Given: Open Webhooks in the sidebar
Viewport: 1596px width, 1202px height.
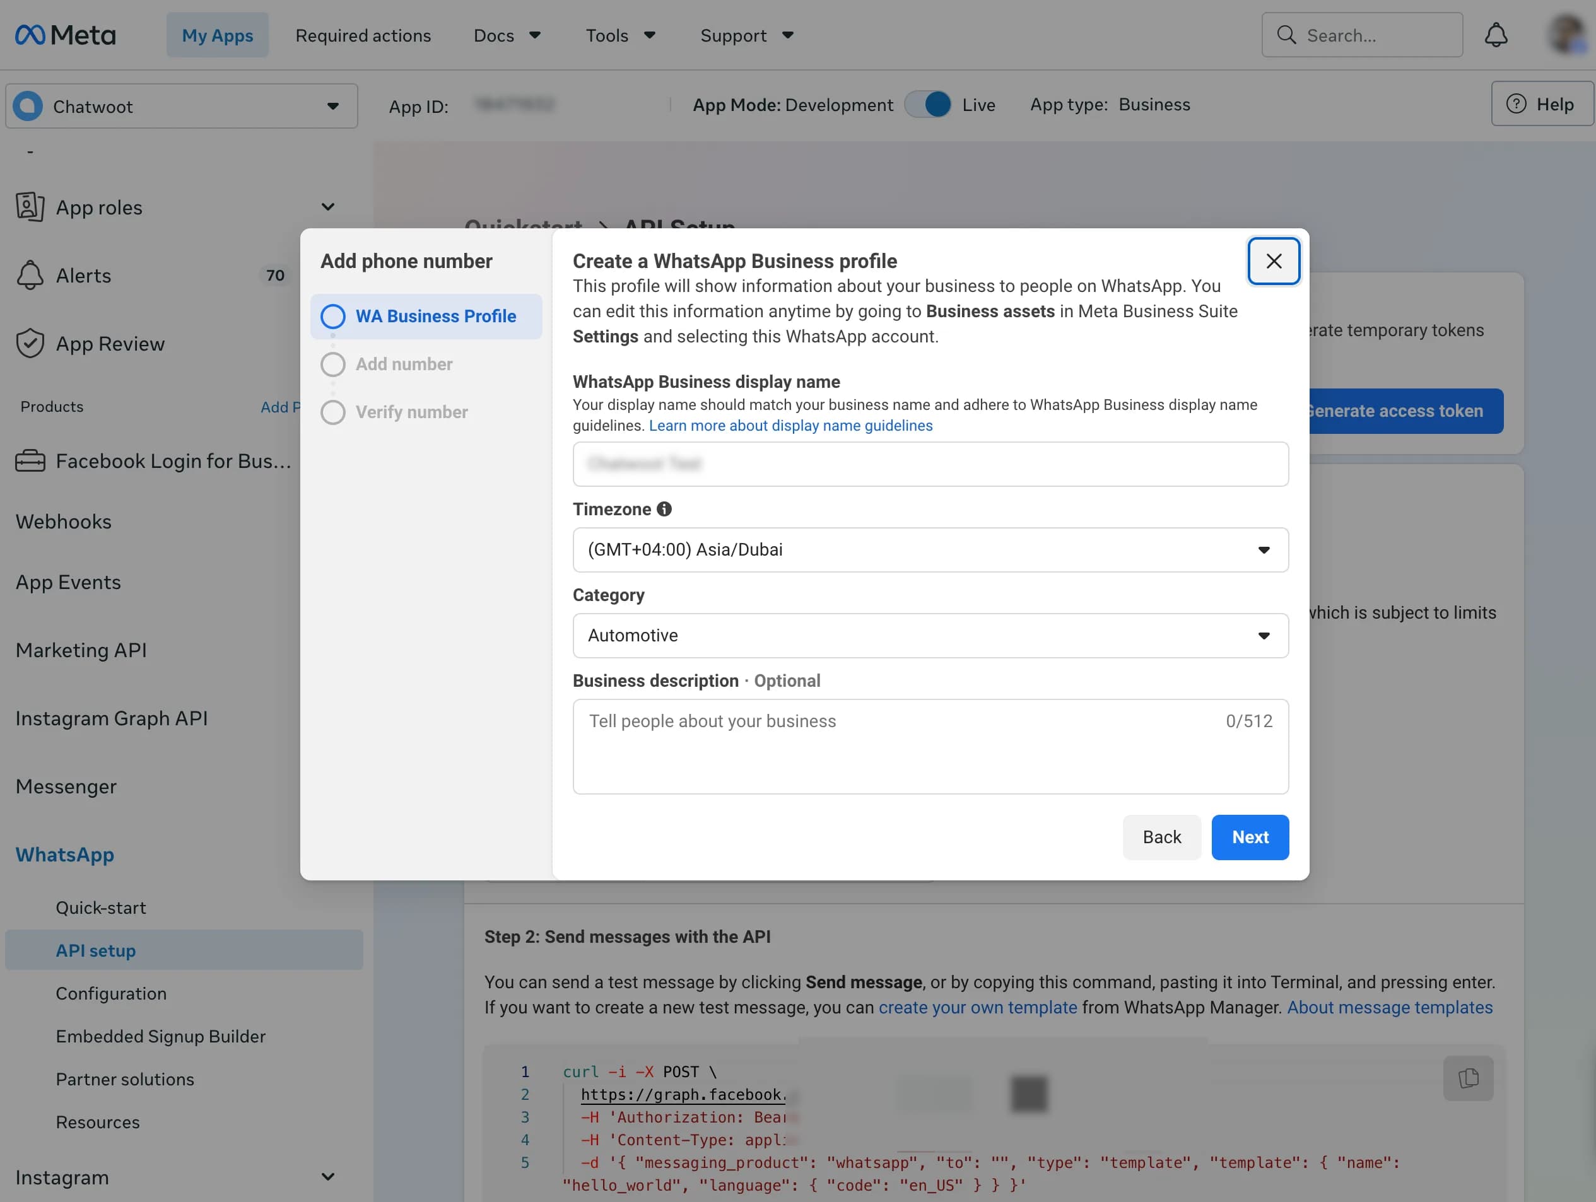Looking at the screenshot, I should point(64,521).
